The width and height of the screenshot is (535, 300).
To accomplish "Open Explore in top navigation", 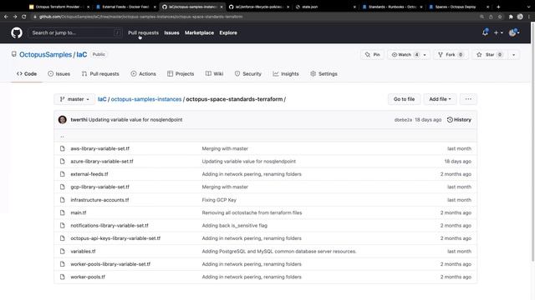I will click(x=228, y=32).
